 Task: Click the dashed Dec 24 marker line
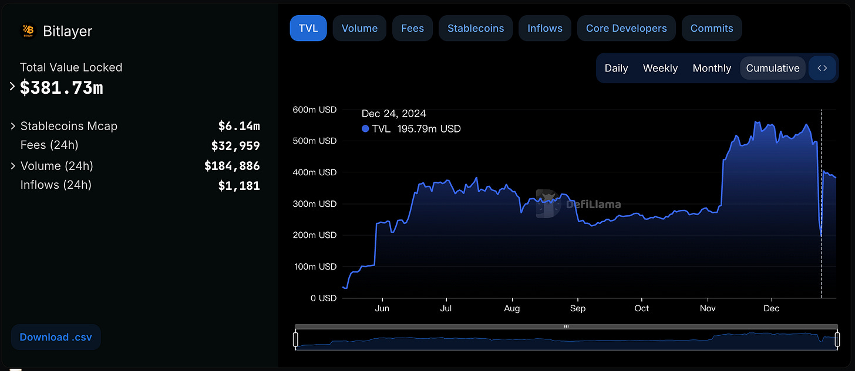pyautogui.click(x=821, y=203)
